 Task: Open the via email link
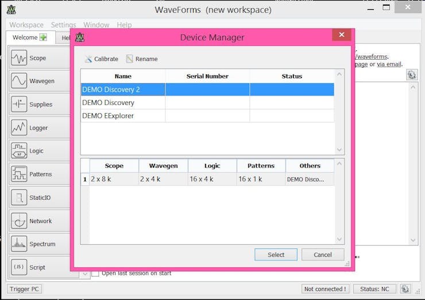(x=389, y=64)
